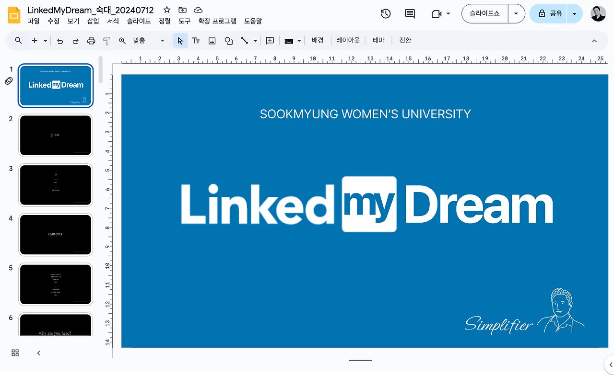Open the 삽입 menu
This screenshot has width=614, height=375.
93,21
